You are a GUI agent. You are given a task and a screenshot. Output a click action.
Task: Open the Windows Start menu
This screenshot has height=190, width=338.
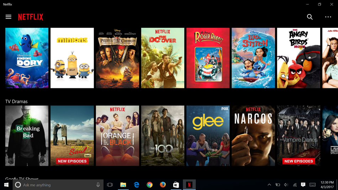6,185
